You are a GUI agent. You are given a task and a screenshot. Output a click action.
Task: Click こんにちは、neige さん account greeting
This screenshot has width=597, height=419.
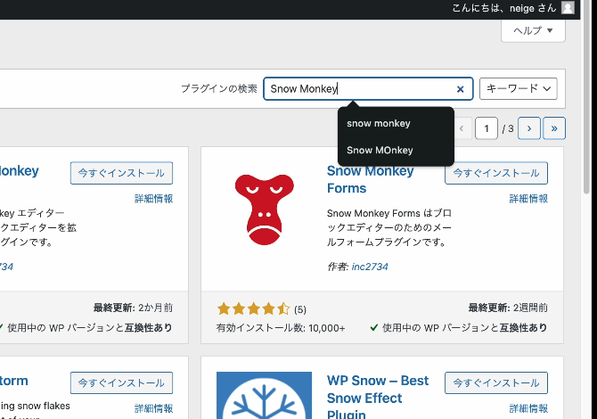[504, 8]
